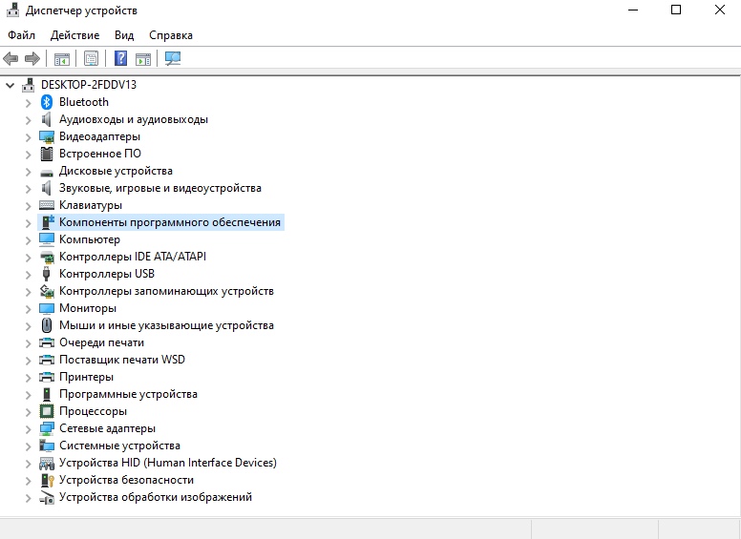Select the Компьютер label
Viewport: 741px width, 539px height.
tap(90, 239)
